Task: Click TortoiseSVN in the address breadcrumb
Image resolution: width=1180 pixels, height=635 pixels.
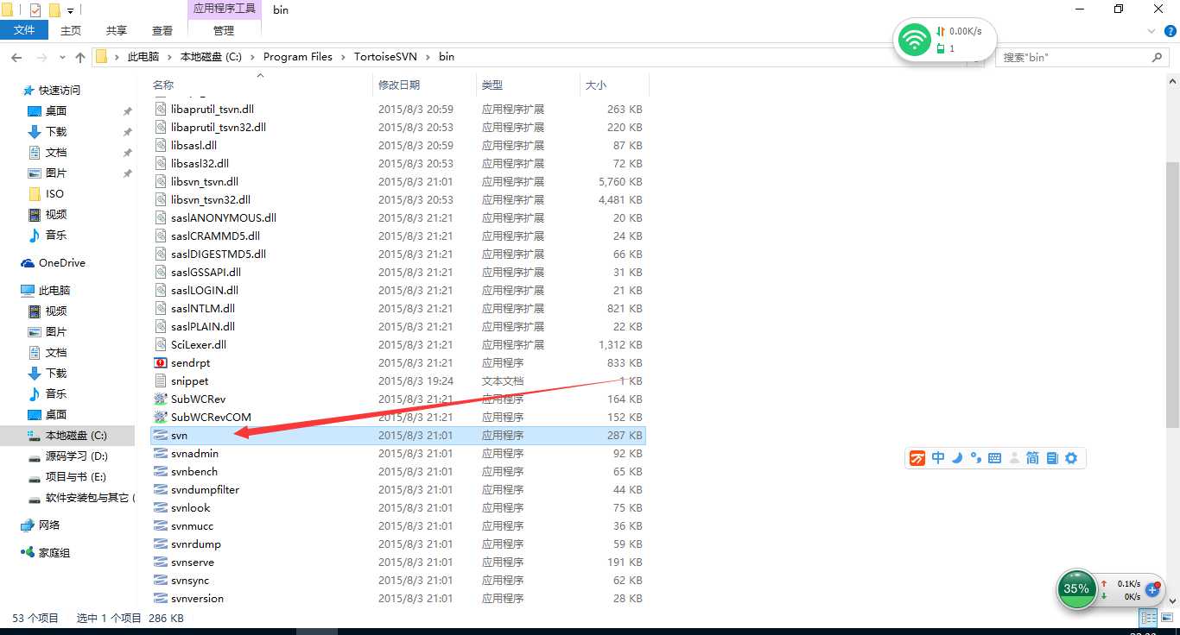Action: pyautogui.click(x=385, y=57)
